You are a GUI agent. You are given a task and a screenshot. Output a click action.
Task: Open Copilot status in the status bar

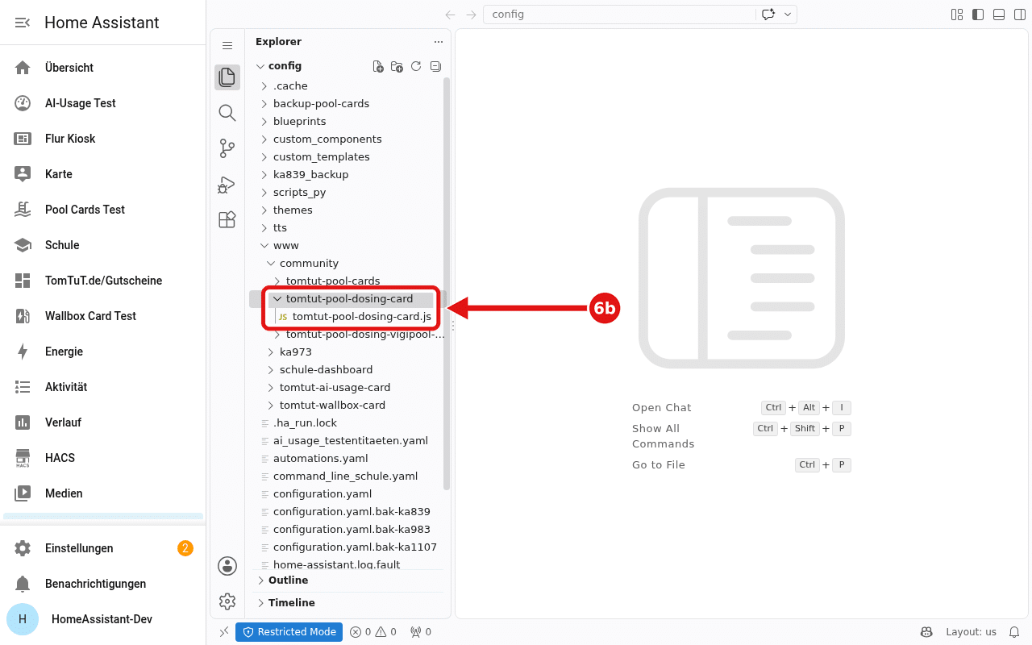(x=926, y=632)
